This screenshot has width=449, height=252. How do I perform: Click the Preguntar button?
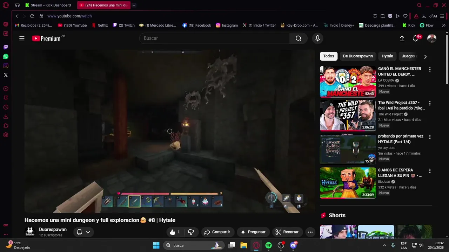pos(253,232)
